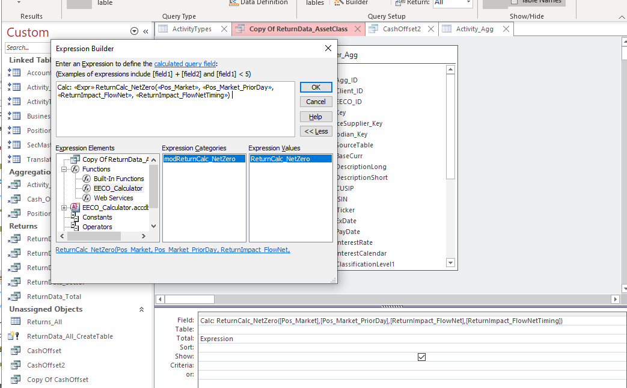Click Built-In Functions fx icon

[x=87, y=179]
